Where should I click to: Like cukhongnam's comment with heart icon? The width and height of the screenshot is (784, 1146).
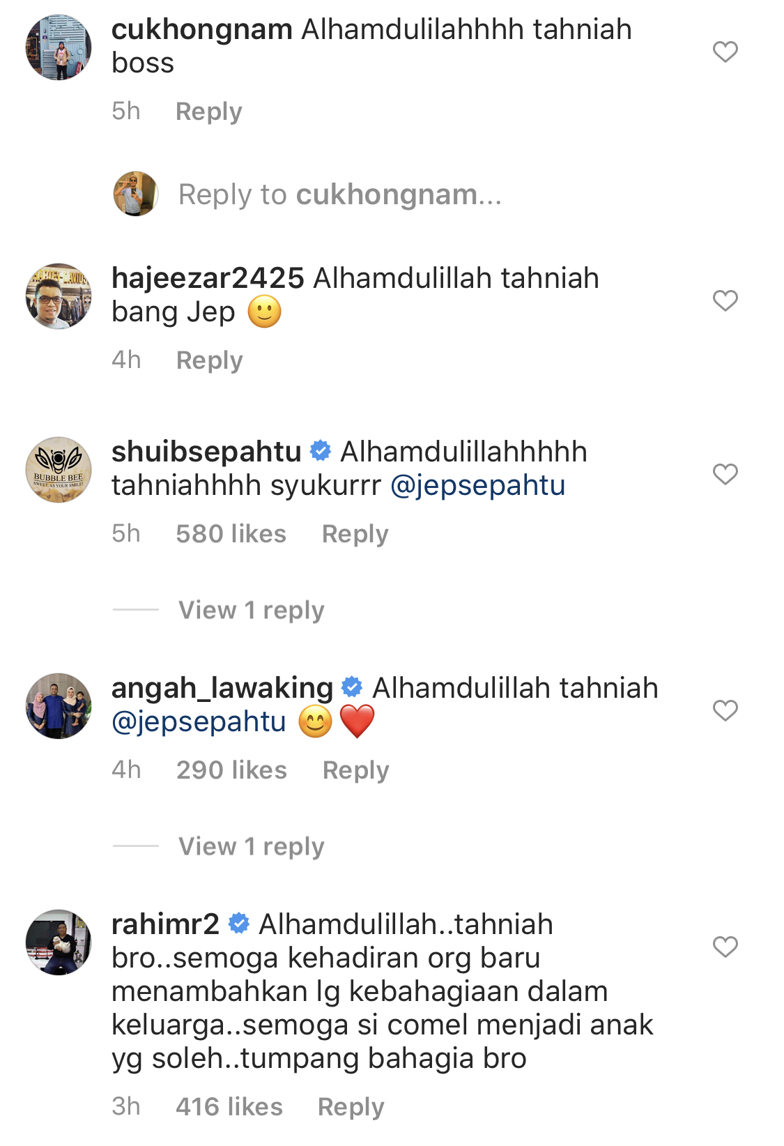(x=725, y=52)
